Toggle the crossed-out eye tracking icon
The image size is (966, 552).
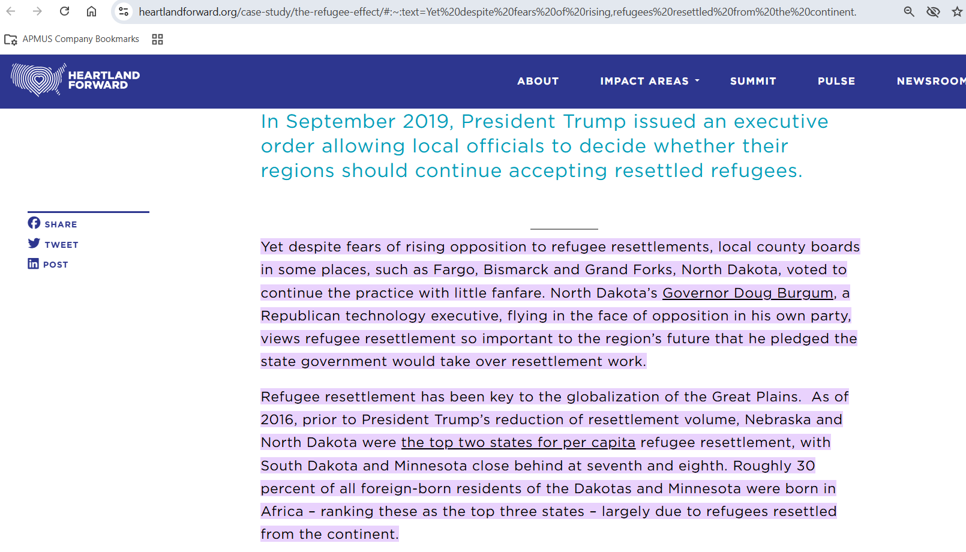[x=933, y=11]
